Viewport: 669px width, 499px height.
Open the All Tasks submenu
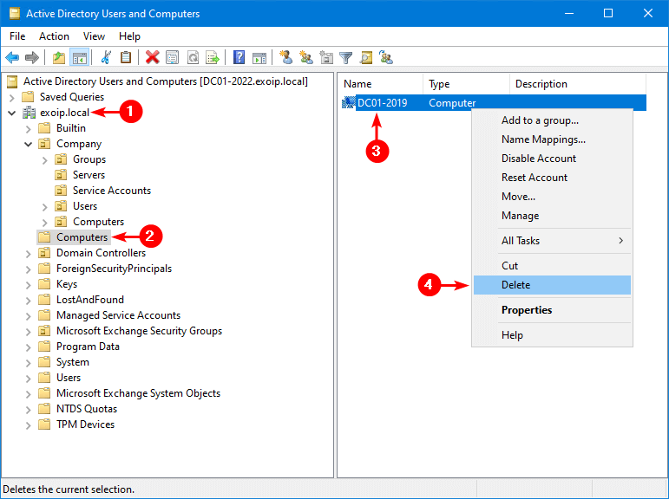(x=552, y=241)
